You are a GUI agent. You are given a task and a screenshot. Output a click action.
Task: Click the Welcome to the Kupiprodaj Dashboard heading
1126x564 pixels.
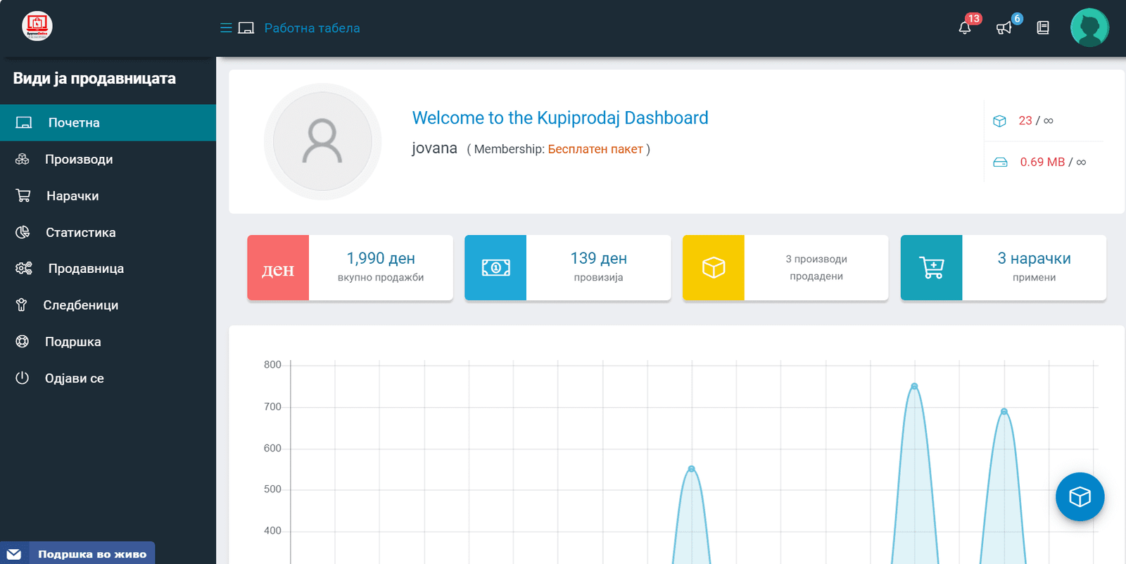coord(560,117)
